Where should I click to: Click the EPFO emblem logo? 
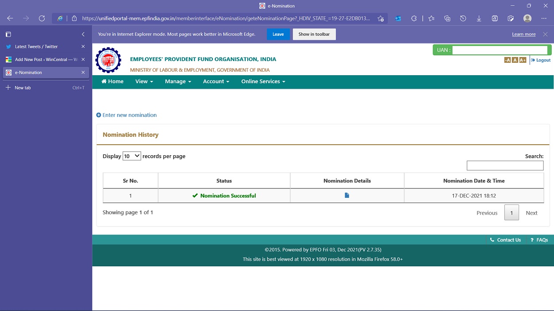(108, 60)
